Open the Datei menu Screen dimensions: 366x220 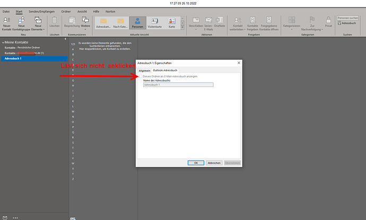tap(6, 12)
